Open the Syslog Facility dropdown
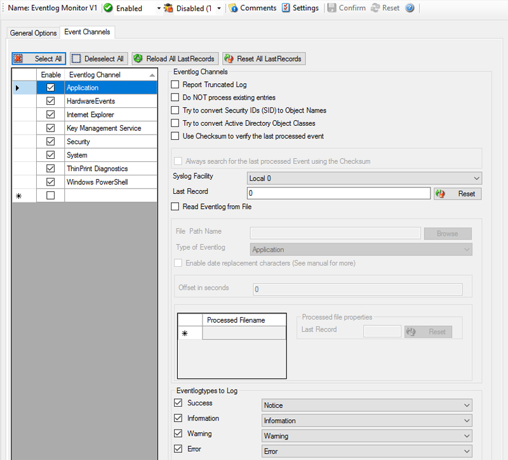 point(364,179)
